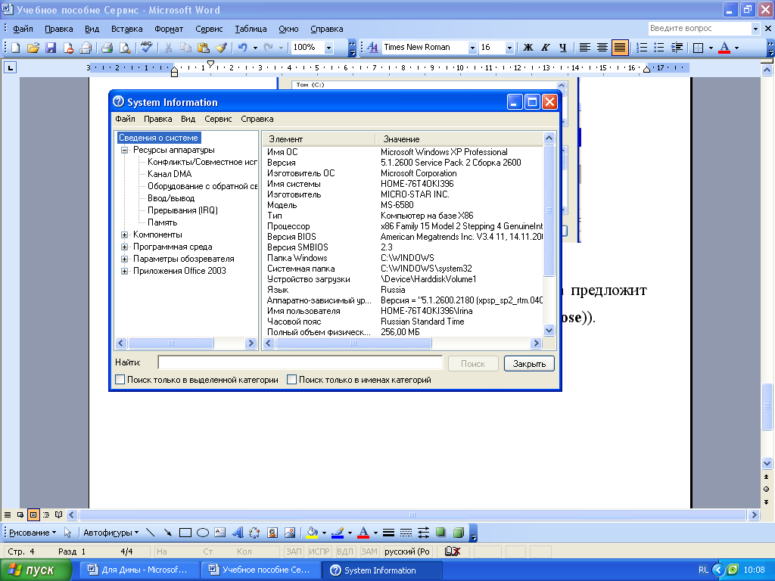Switch to Учебное пособие taskbar button
775x581 pixels.
click(260, 570)
